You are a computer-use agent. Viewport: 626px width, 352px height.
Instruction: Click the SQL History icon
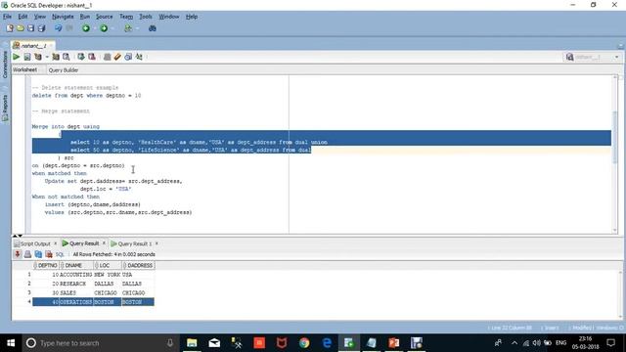pyautogui.click(x=128, y=57)
